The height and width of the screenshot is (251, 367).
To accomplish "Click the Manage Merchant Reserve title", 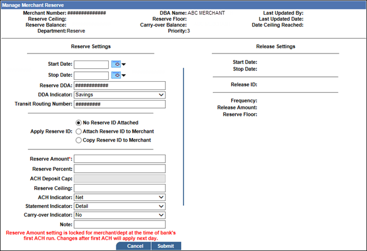I will coord(33,5).
